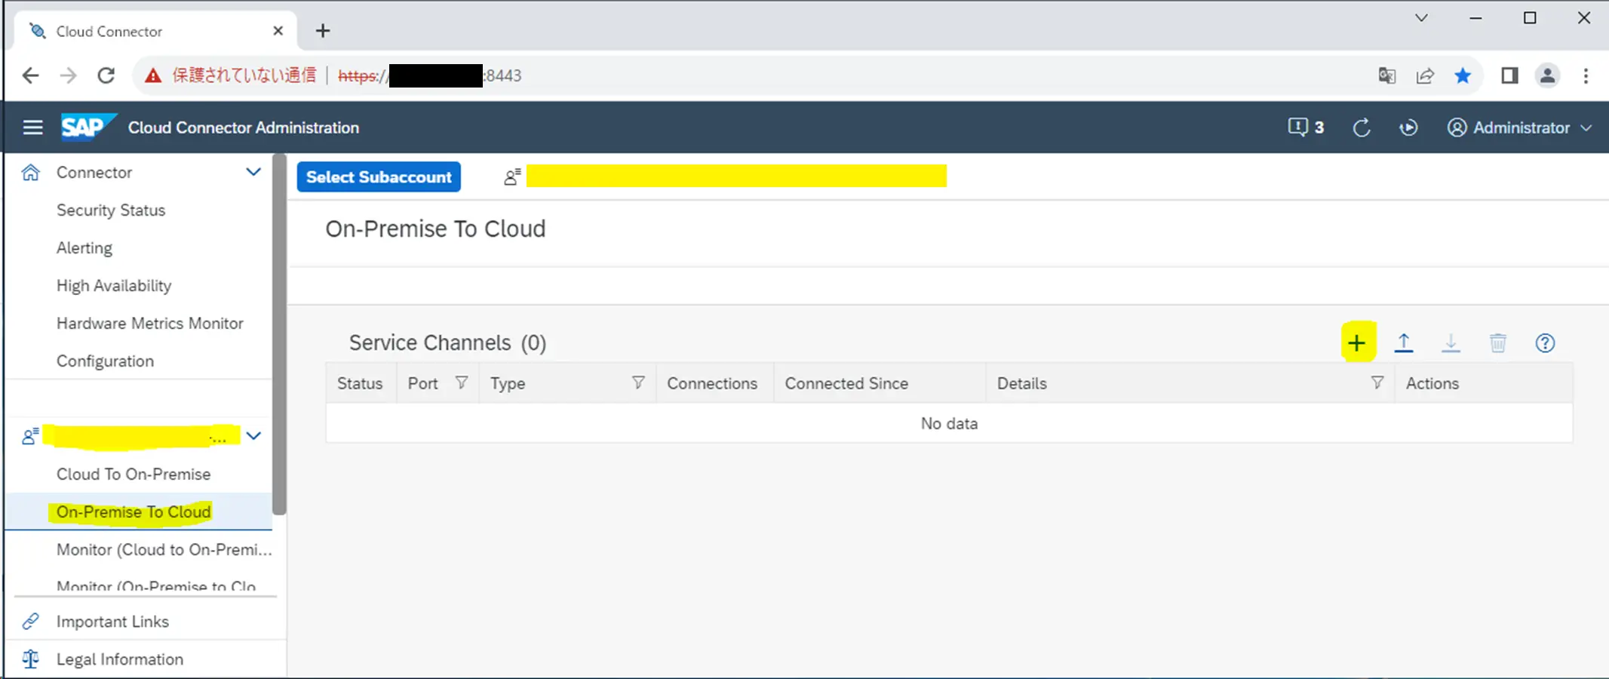The height and width of the screenshot is (679, 1609).
Task: Click the sidebar vertical scrollbar
Action: (279, 334)
